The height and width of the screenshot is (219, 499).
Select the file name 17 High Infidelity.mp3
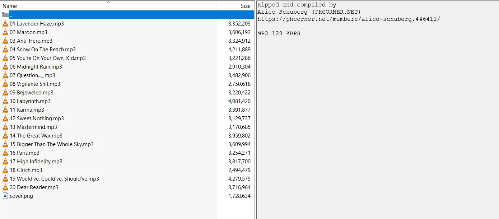(x=36, y=162)
